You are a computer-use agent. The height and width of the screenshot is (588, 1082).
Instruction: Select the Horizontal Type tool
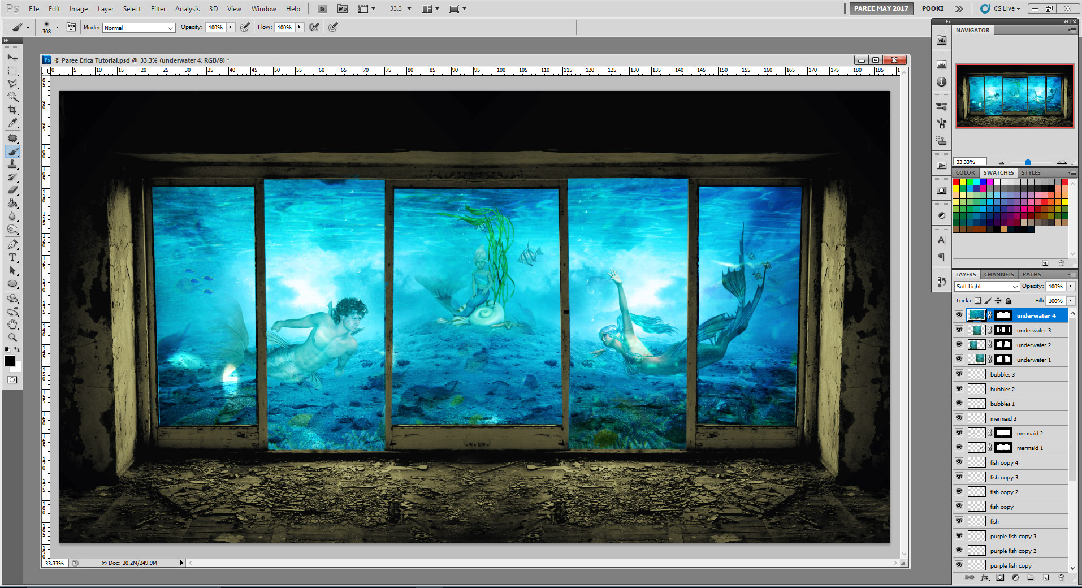(x=11, y=258)
